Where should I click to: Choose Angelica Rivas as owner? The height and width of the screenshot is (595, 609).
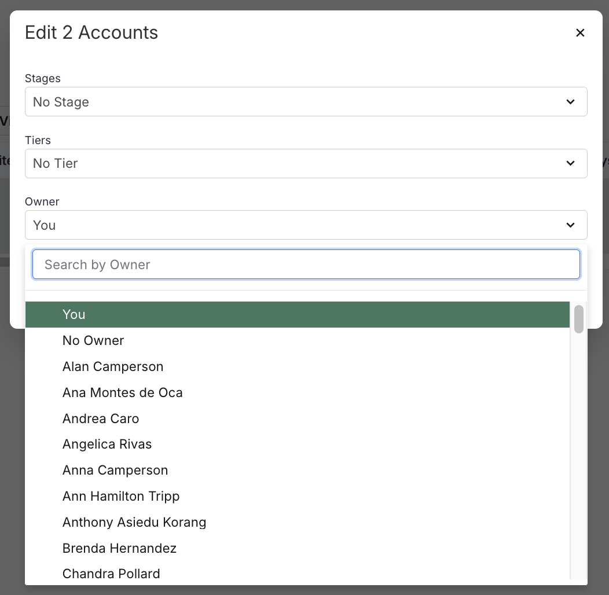pos(107,444)
